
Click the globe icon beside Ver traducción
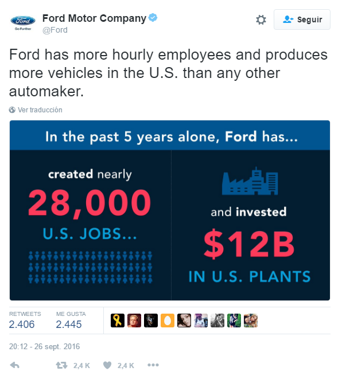(12, 110)
